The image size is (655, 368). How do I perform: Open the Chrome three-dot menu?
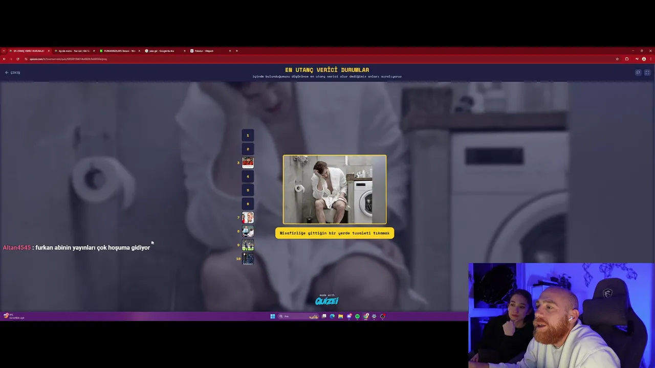[x=651, y=59]
